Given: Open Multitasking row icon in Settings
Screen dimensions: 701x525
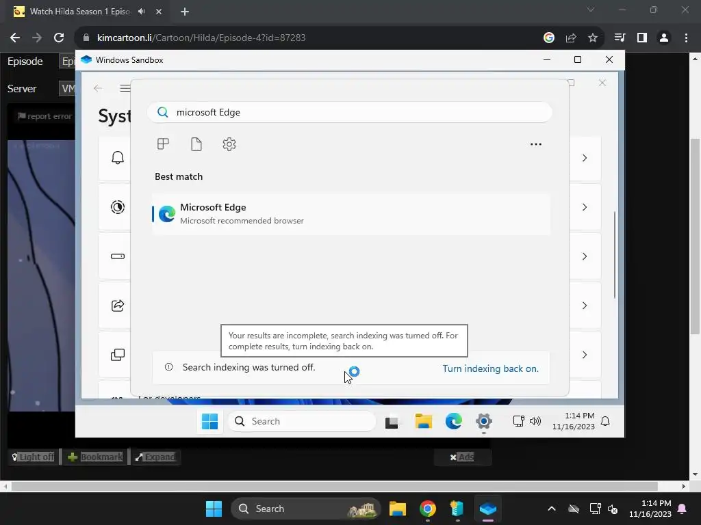Looking at the screenshot, I should tap(118, 355).
